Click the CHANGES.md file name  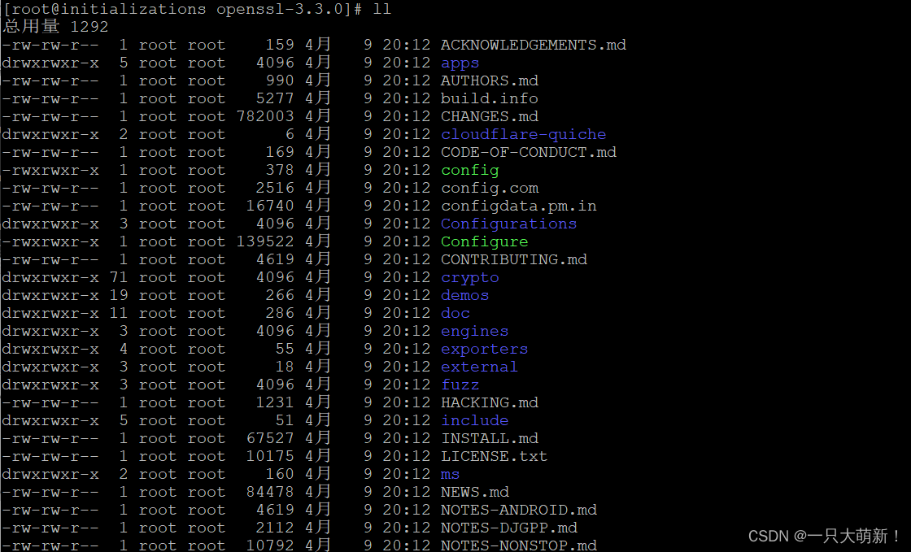coord(489,117)
